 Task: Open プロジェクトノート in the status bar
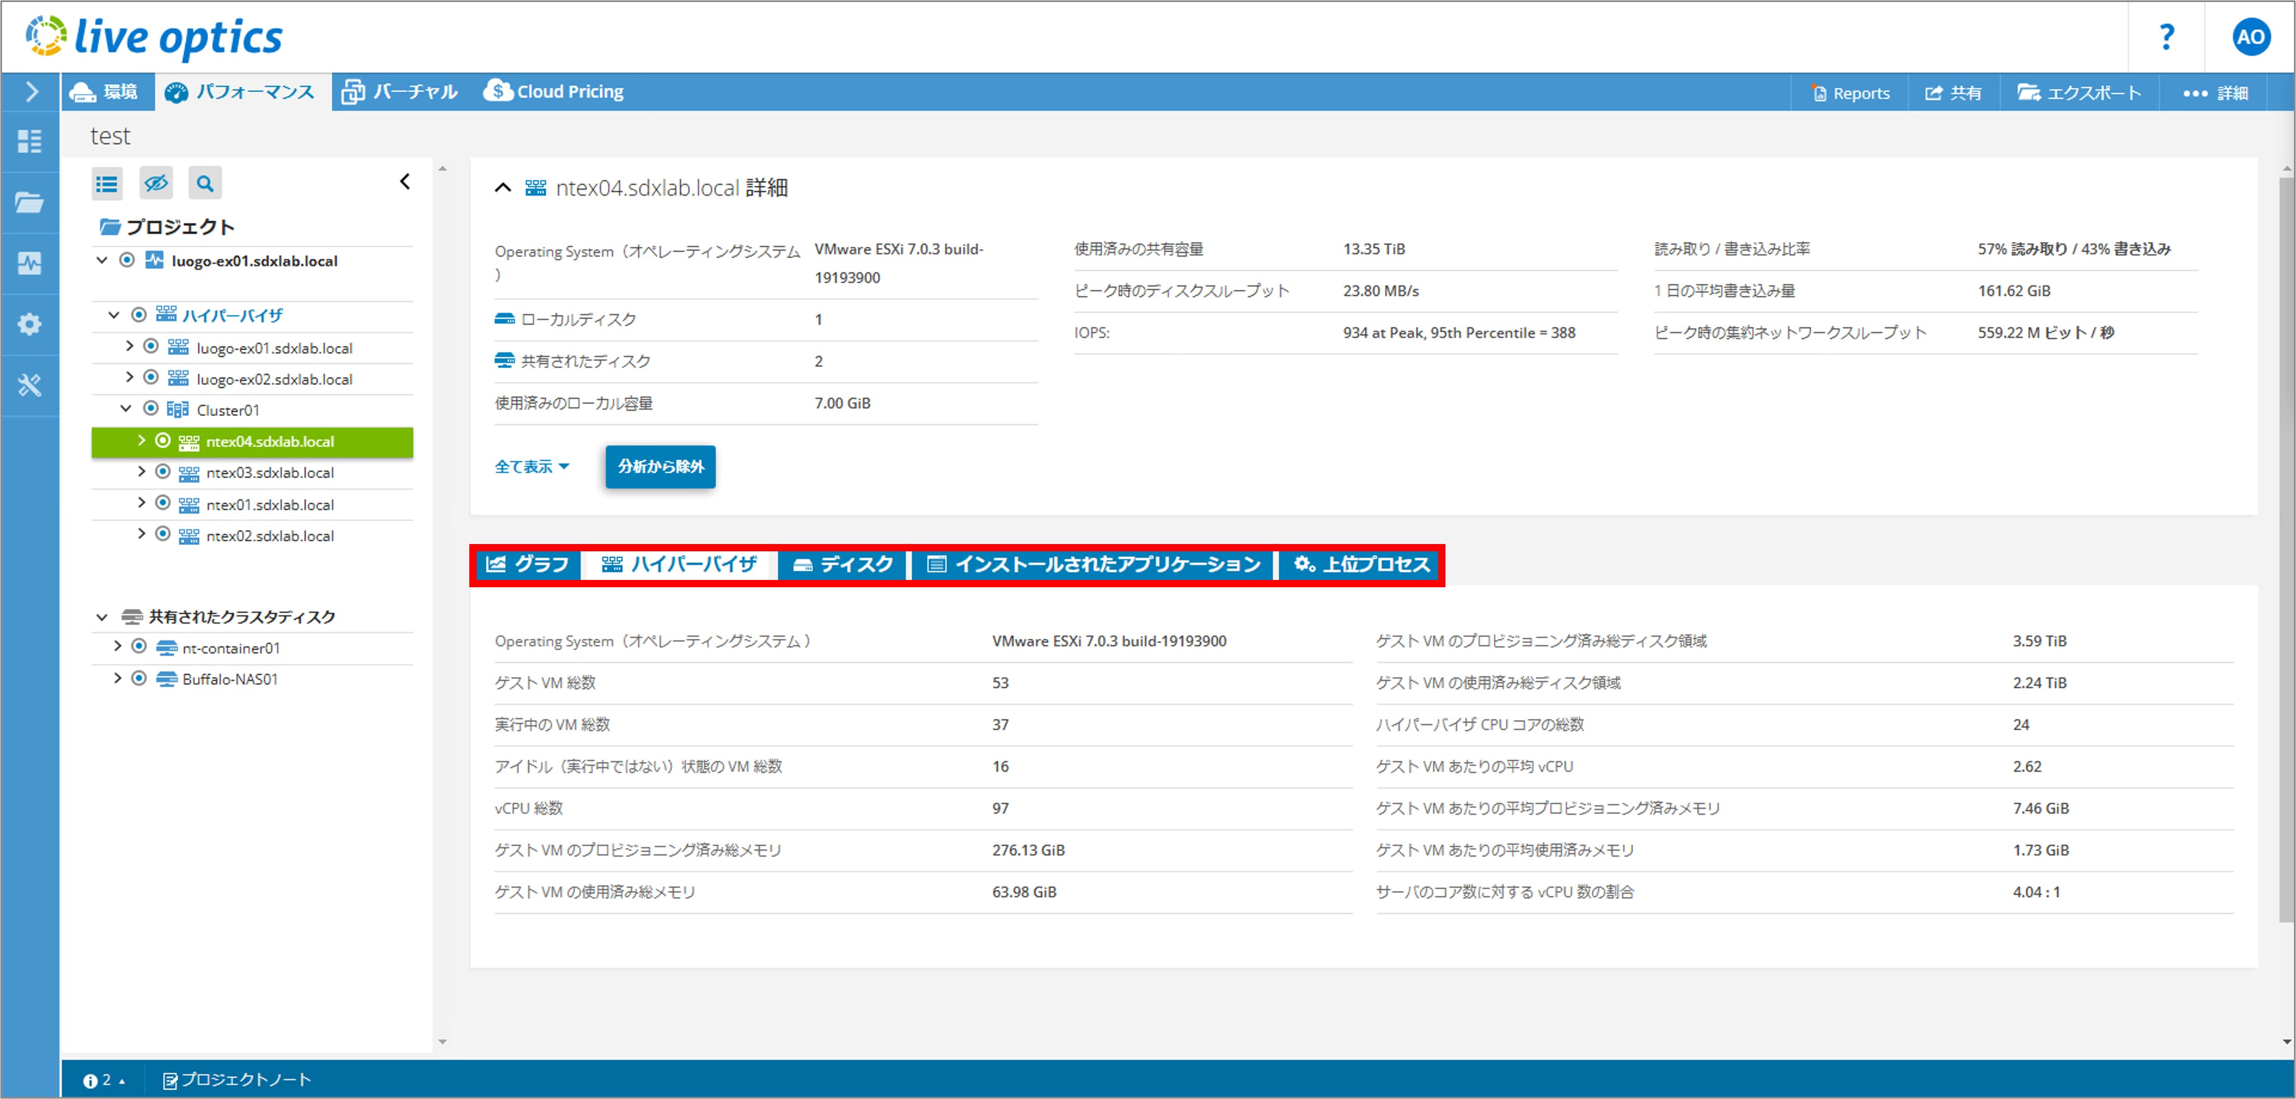click(236, 1079)
